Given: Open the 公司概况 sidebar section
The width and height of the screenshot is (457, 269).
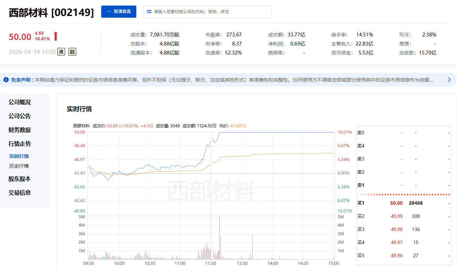Looking at the screenshot, I should click(x=20, y=102).
